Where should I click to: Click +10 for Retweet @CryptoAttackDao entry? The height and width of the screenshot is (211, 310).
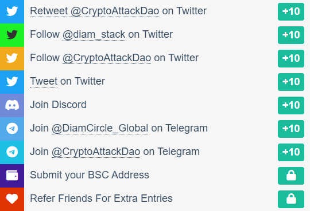click(291, 11)
